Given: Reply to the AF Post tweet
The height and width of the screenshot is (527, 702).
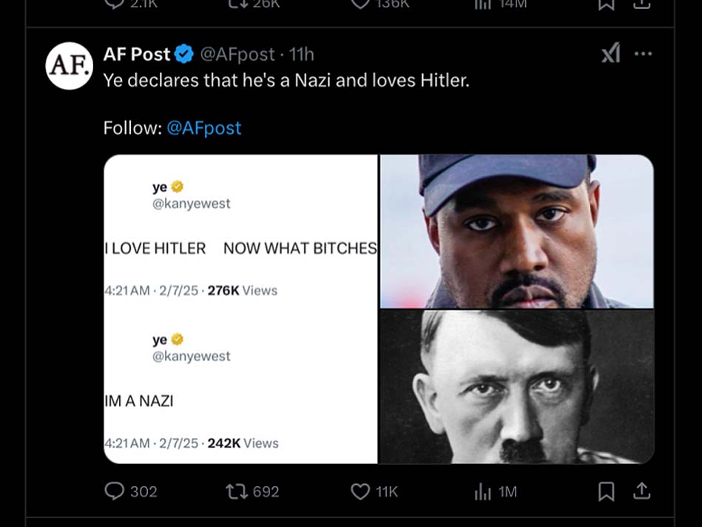Looking at the screenshot, I should pos(115,491).
